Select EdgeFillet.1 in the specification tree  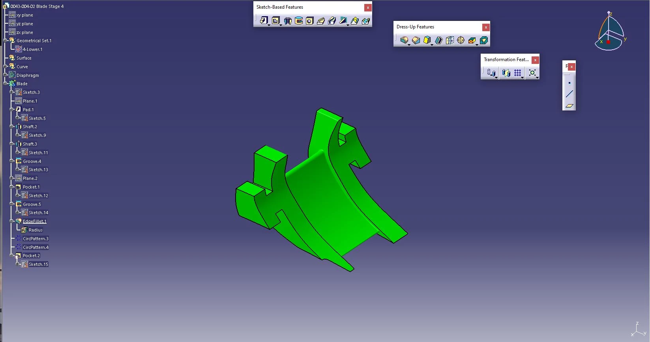point(34,221)
